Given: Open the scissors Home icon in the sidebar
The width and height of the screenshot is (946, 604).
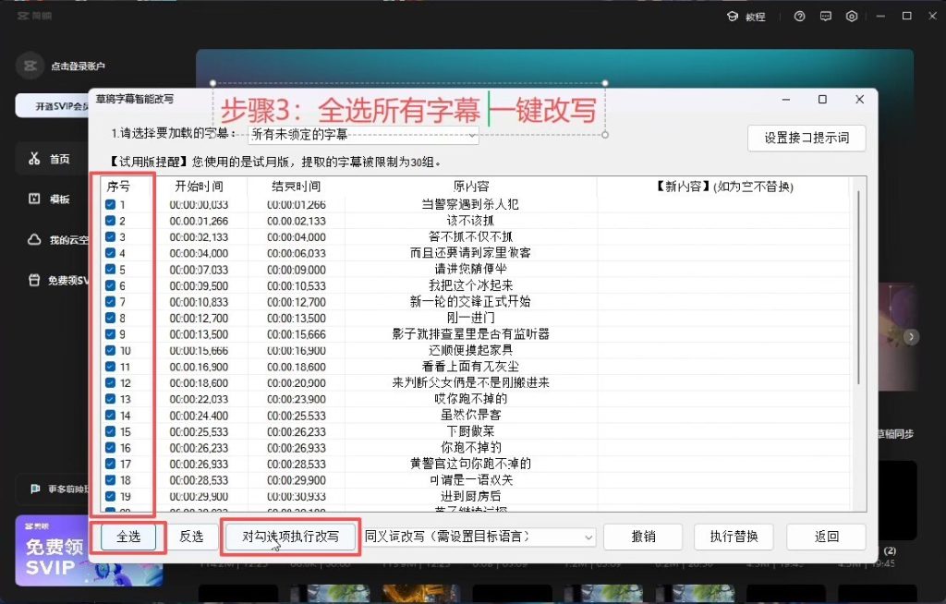Looking at the screenshot, I should pos(34,159).
